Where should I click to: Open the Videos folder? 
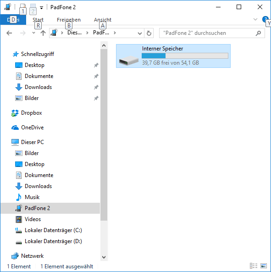[x=33, y=219]
